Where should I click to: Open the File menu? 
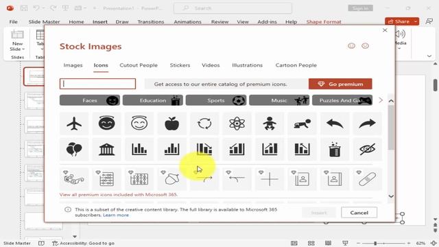pos(13,21)
